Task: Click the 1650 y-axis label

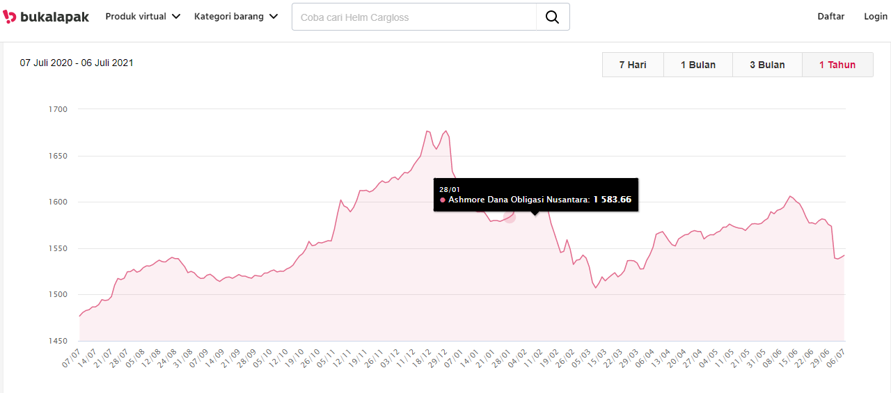Action: [x=58, y=156]
